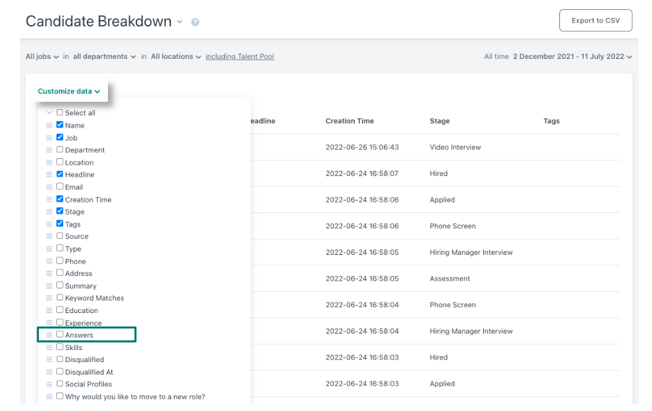This screenshot has height=411, width=652.
Task: Click drag handle icon beside Department
Action: pyautogui.click(x=49, y=150)
